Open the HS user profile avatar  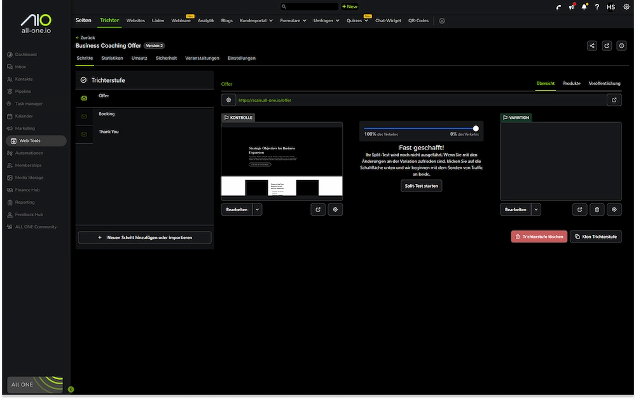pos(611,7)
